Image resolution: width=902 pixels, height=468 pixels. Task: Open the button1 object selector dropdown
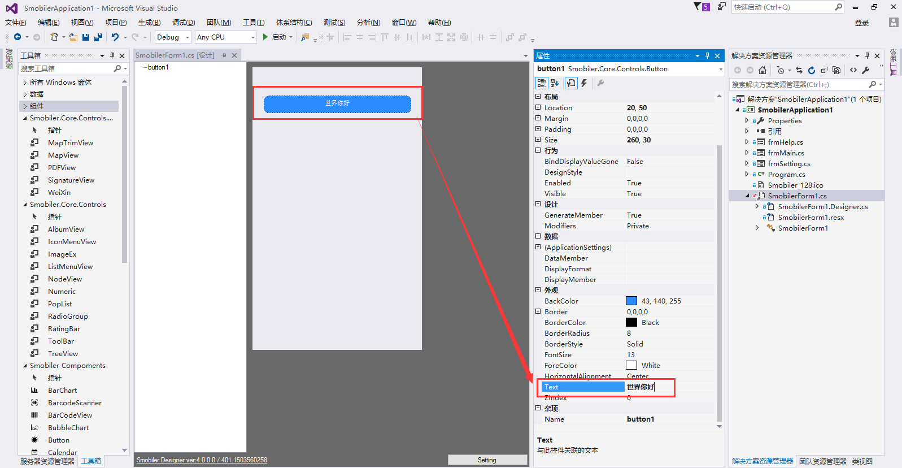tap(721, 69)
